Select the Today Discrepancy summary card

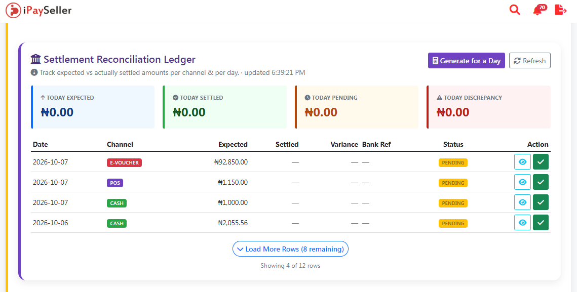click(488, 107)
